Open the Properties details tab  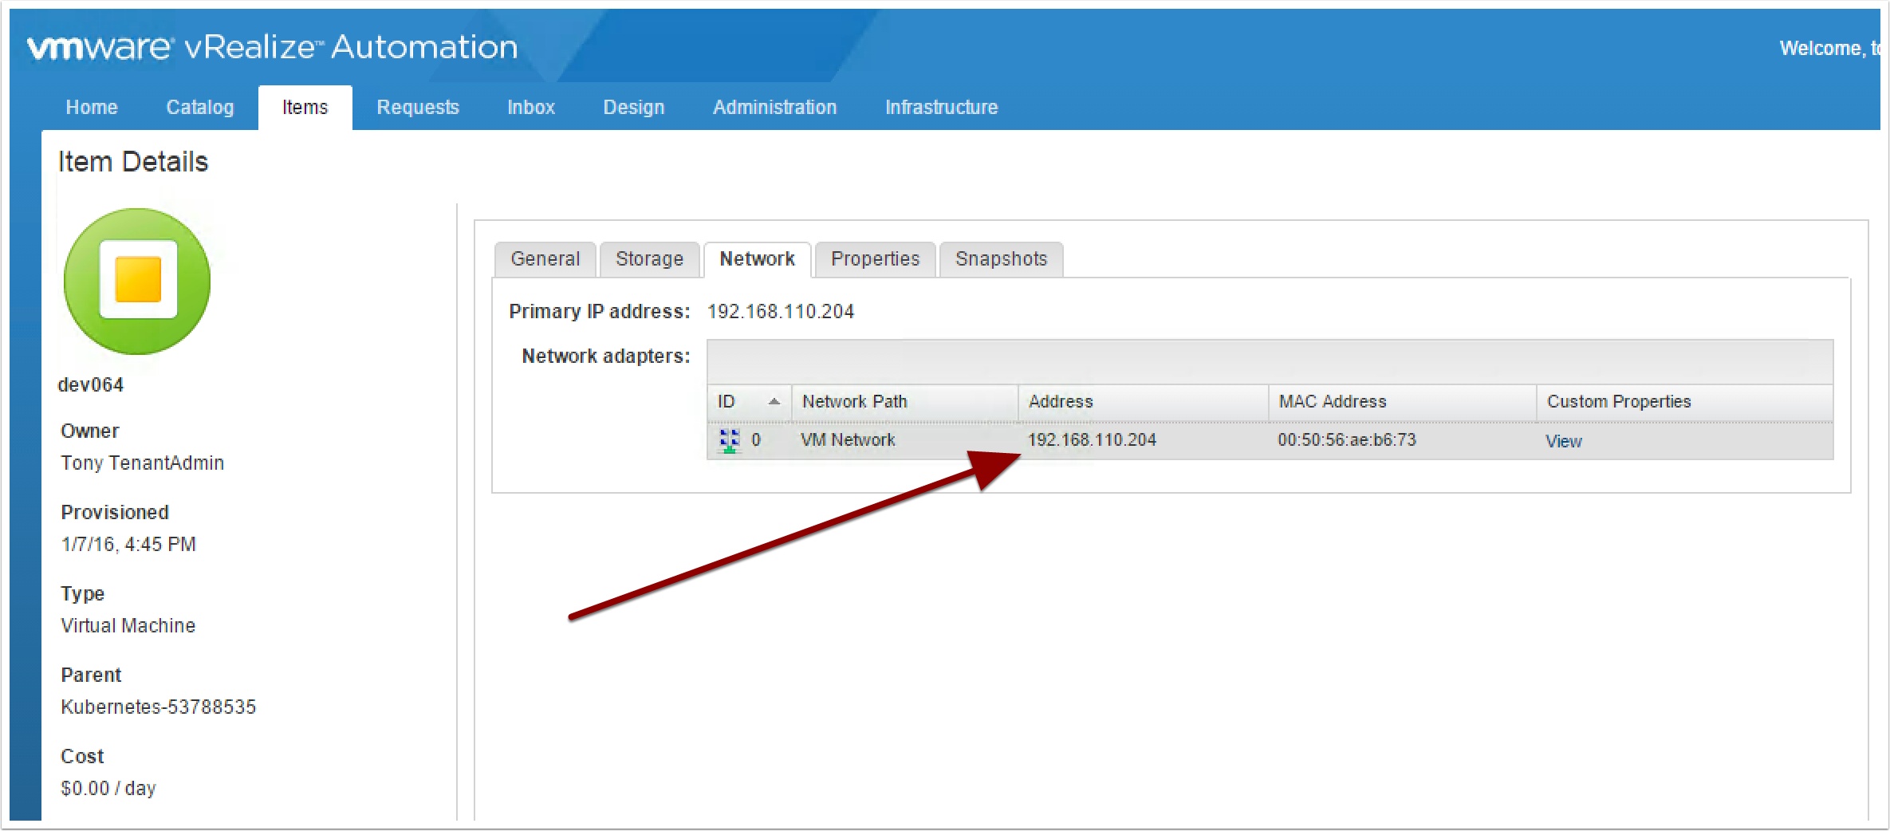pos(875,259)
